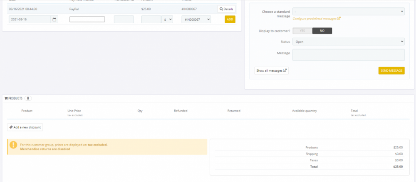The image size is (416, 182).
Task: Open the calendar picker beside the payment date
Action: tap(54, 19)
